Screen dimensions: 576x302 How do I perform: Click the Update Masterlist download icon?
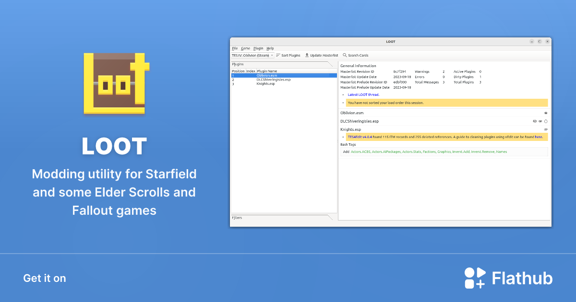(307, 56)
